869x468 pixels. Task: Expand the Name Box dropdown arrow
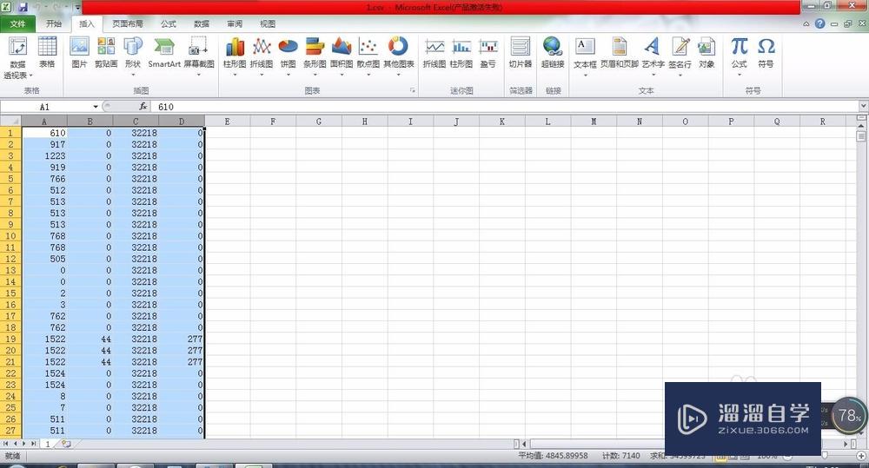click(96, 106)
